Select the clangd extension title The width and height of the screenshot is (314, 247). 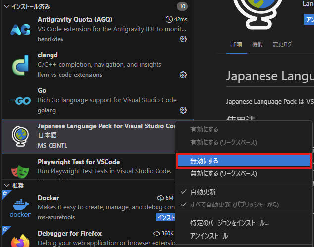point(48,55)
